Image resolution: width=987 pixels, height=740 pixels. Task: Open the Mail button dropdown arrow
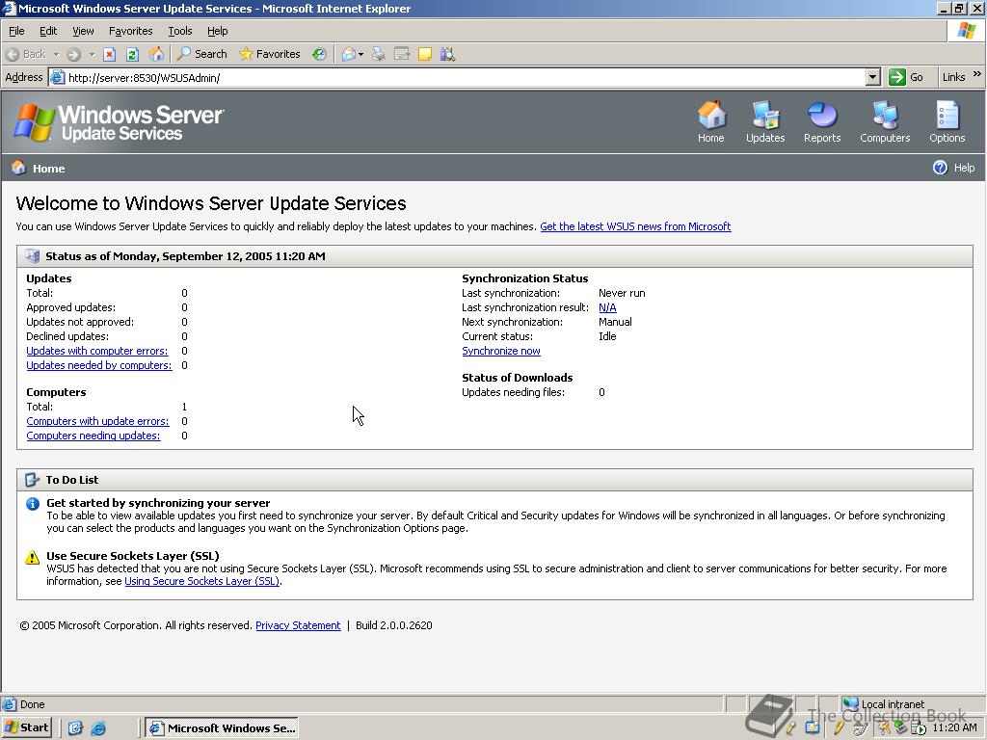(x=360, y=54)
